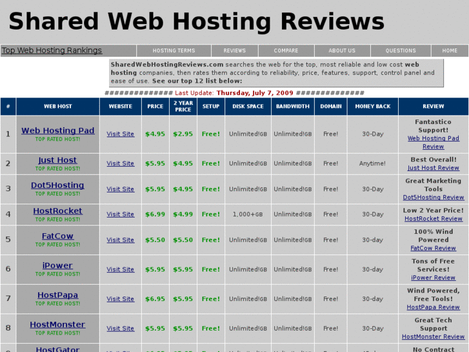Click the Bandwidth column header
Screen dimensions: 469x352
click(x=292, y=107)
